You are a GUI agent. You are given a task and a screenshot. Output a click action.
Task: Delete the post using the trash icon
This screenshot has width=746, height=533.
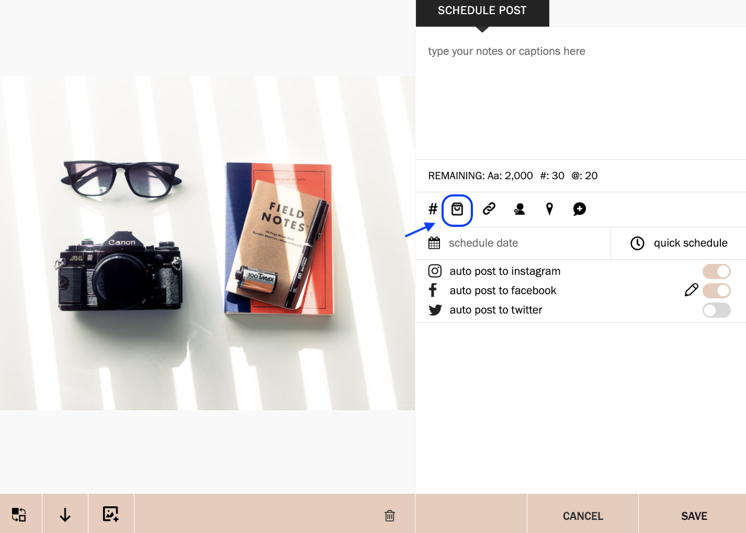(389, 515)
